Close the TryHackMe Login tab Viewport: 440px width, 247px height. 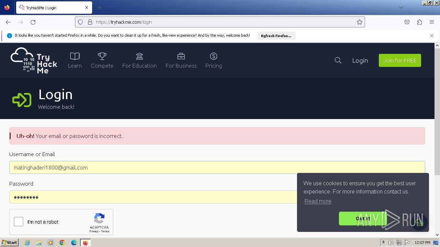[x=87, y=8]
